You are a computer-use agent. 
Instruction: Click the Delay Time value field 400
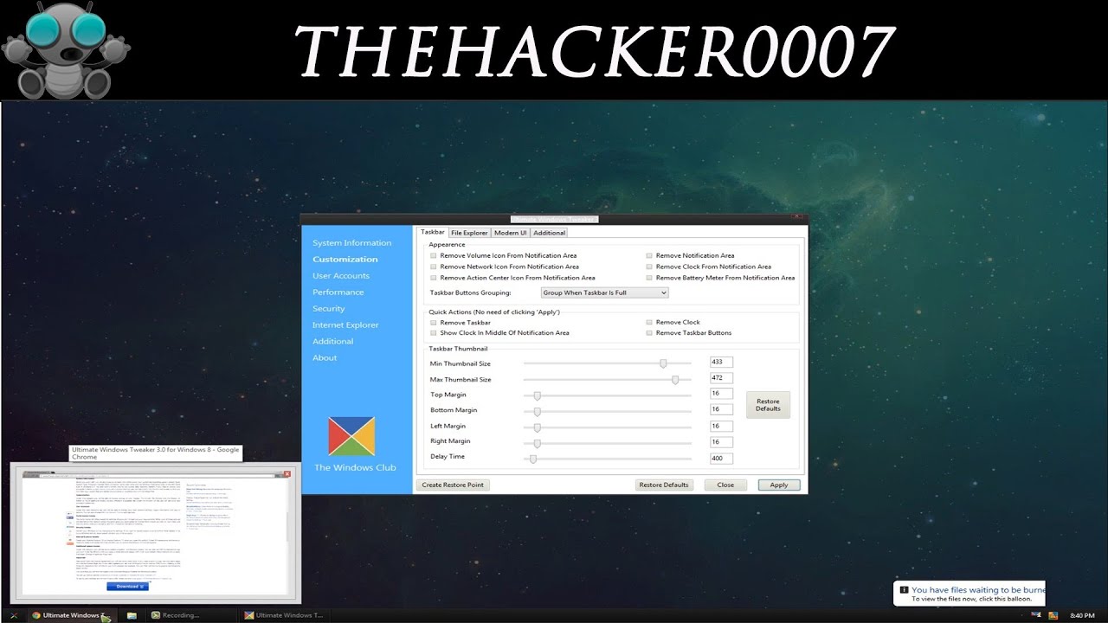pyautogui.click(x=721, y=459)
